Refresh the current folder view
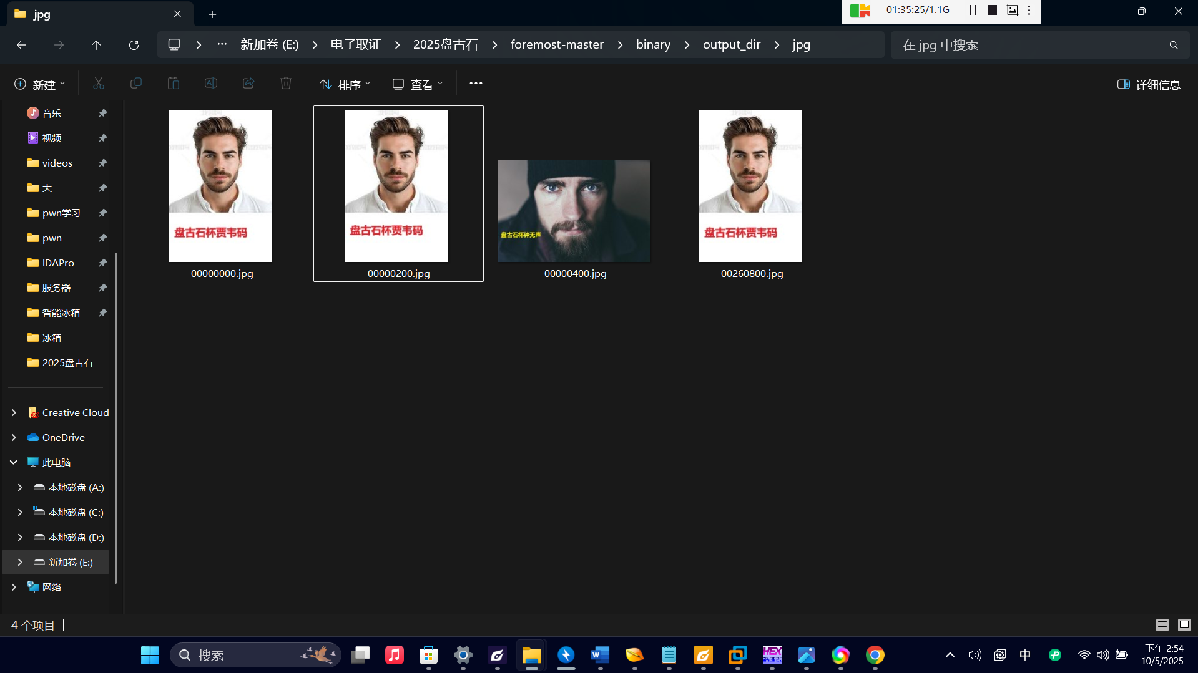The image size is (1198, 673). pyautogui.click(x=134, y=45)
